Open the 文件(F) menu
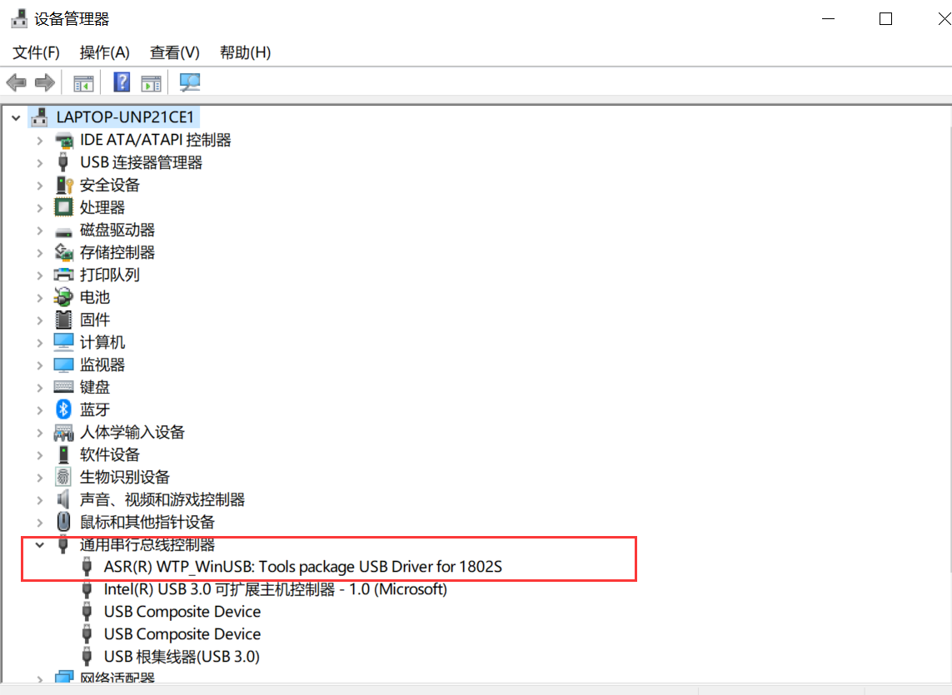 37,52
